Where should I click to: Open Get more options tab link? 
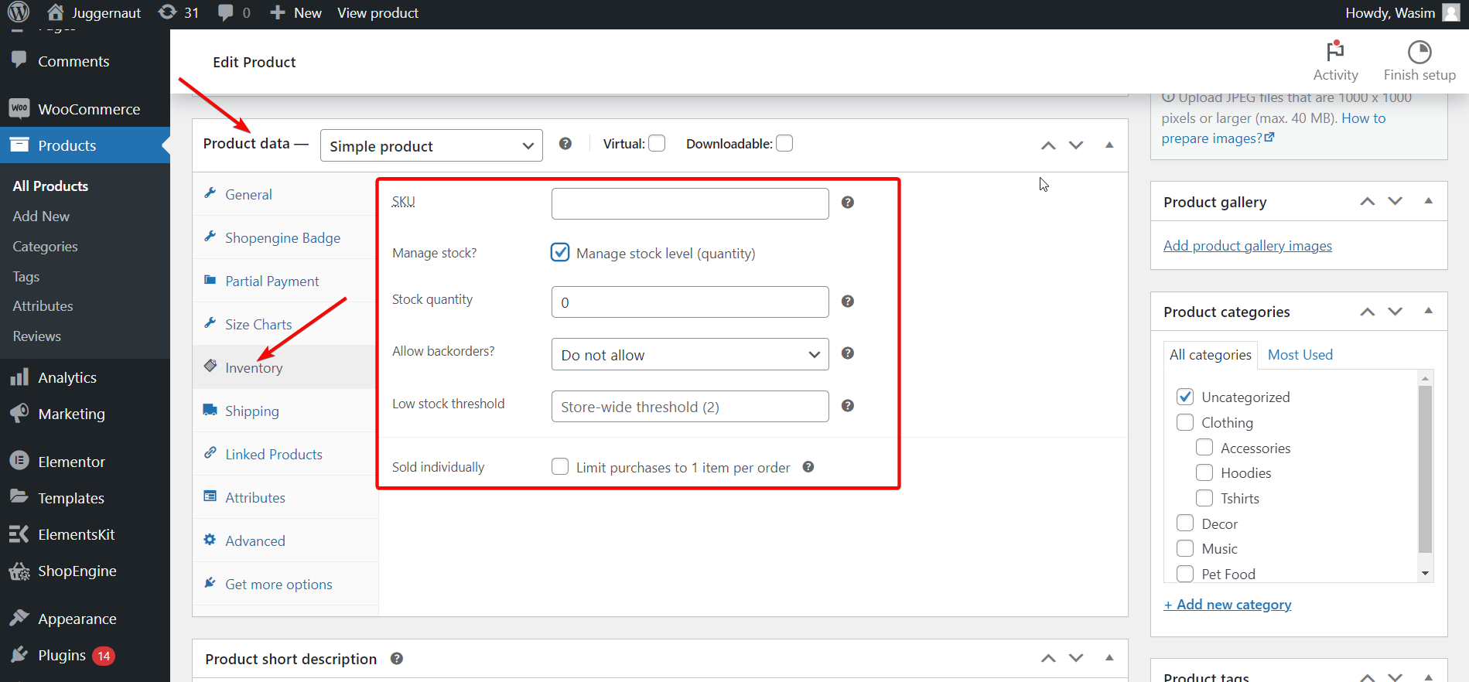tap(278, 584)
